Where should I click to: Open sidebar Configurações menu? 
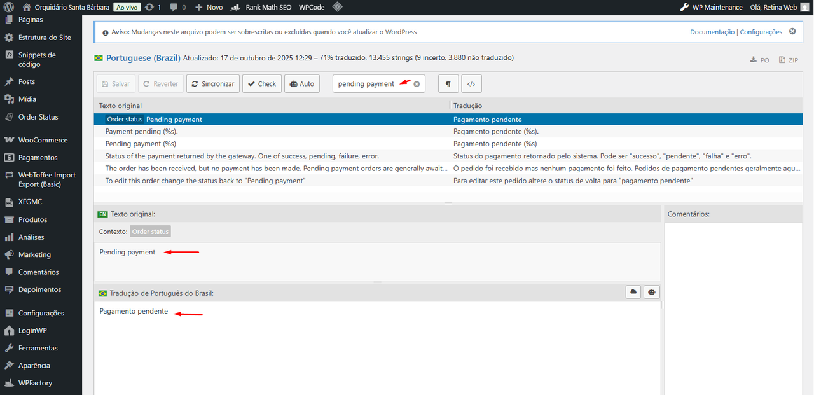coord(41,313)
